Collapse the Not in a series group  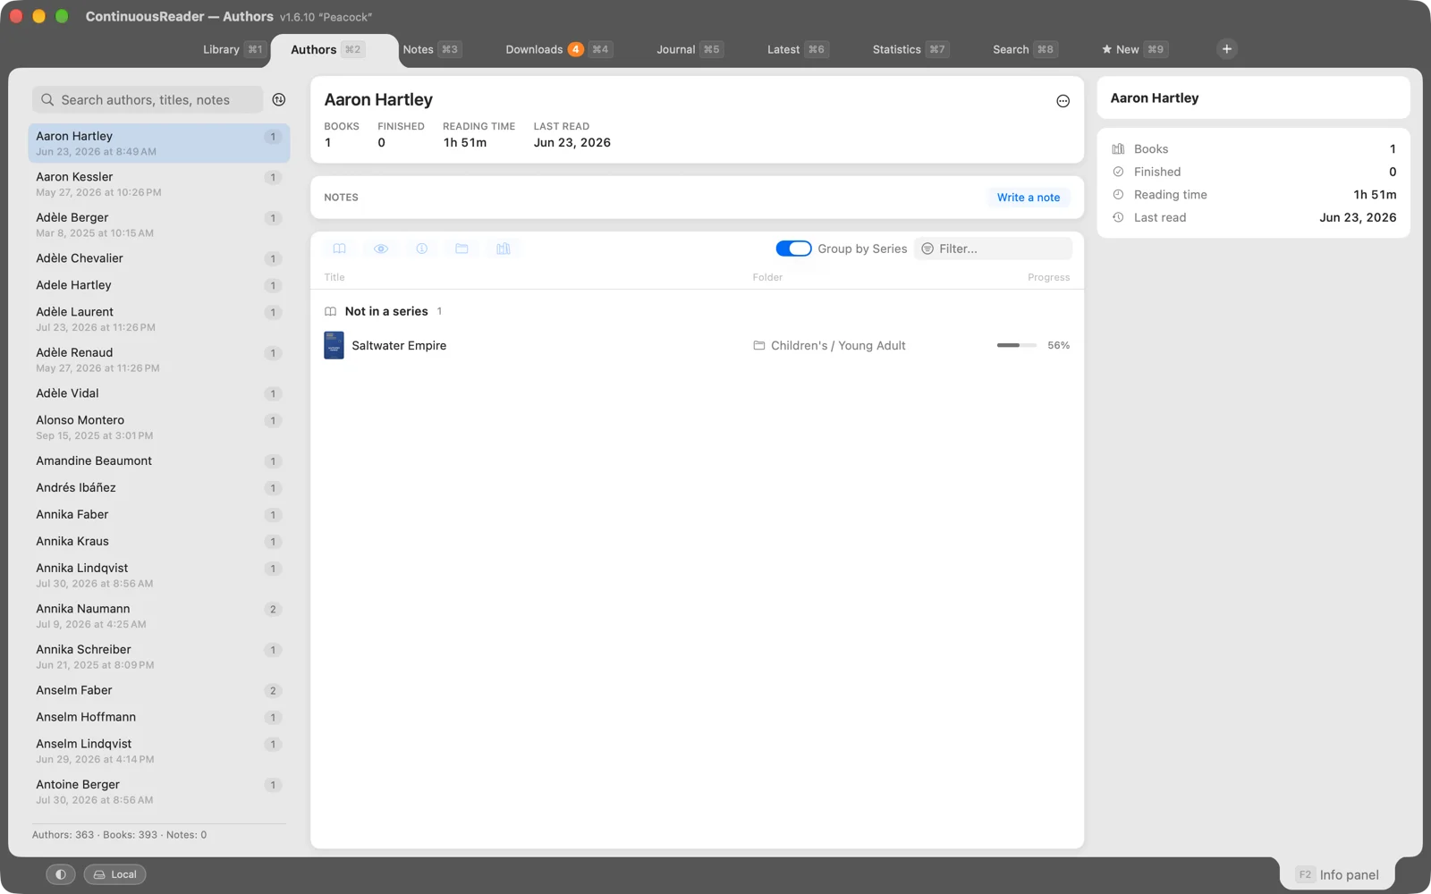pos(386,311)
